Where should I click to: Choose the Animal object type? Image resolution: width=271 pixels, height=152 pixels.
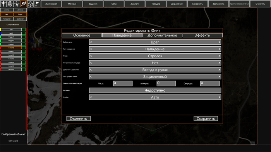click(x=7, y=10)
